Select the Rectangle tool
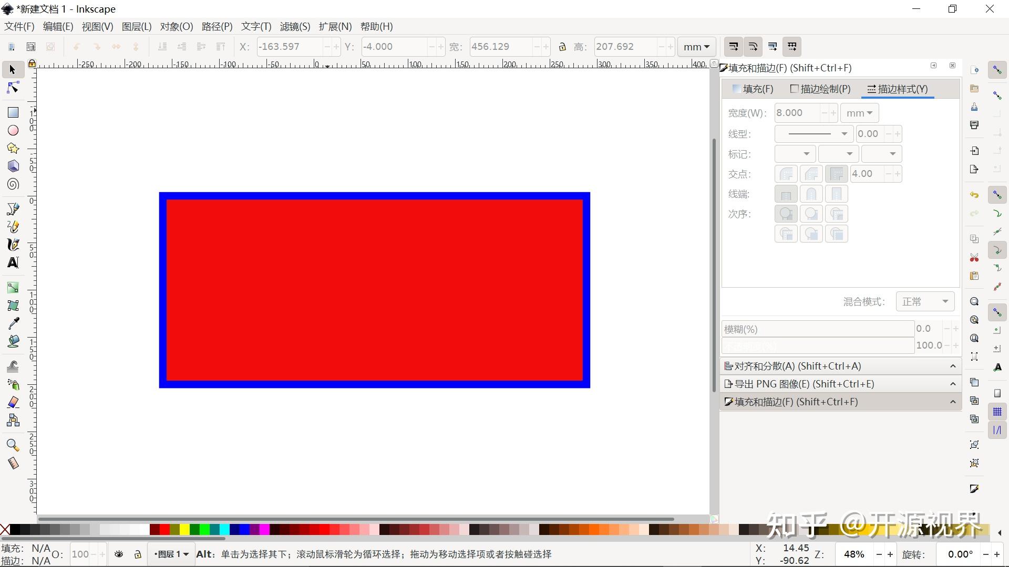 tap(13, 112)
